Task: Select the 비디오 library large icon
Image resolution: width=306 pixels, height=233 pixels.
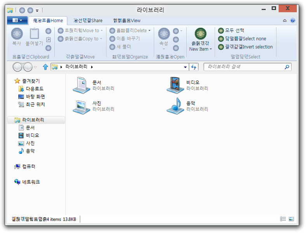Action: pyautogui.click(x=175, y=85)
